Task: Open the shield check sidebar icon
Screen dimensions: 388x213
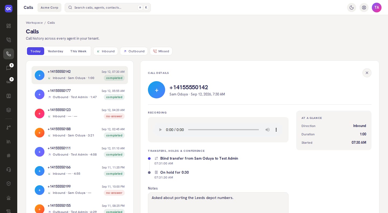Action: tap(9, 184)
